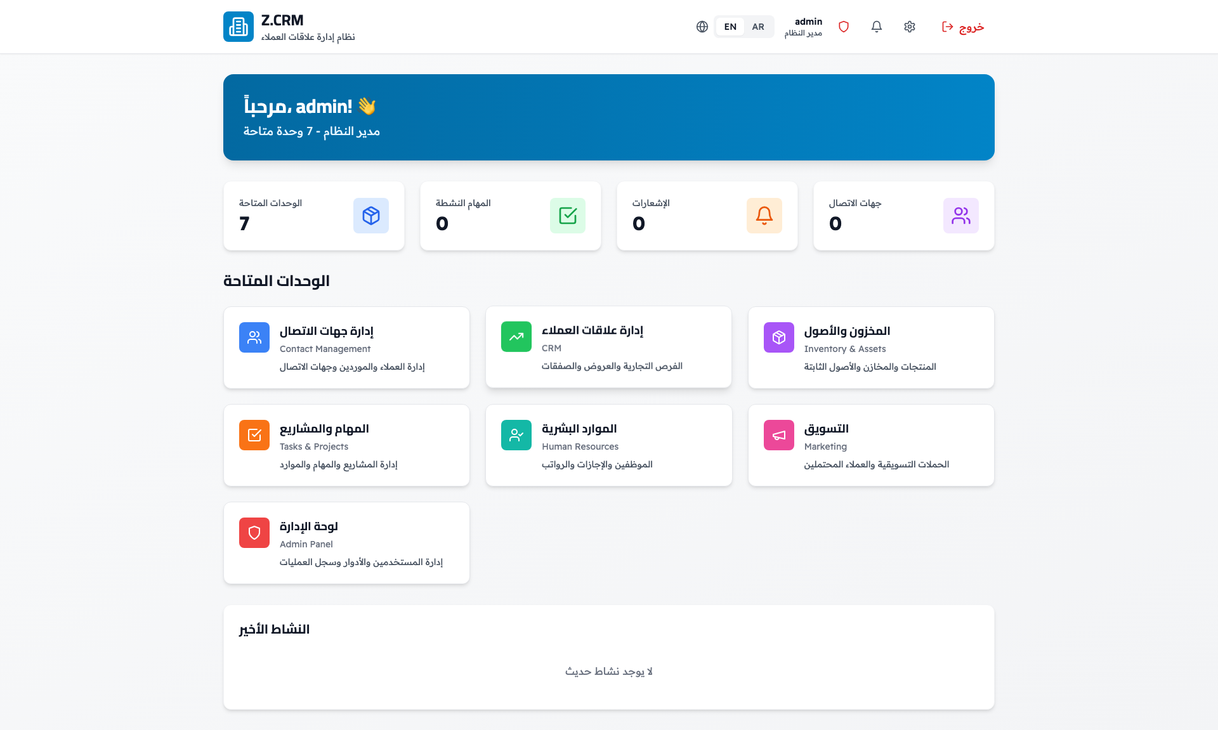Image resolution: width=1218 pixels, height=730 pixels.
Task: Switch language to EN
Action: tap(730, 27)
